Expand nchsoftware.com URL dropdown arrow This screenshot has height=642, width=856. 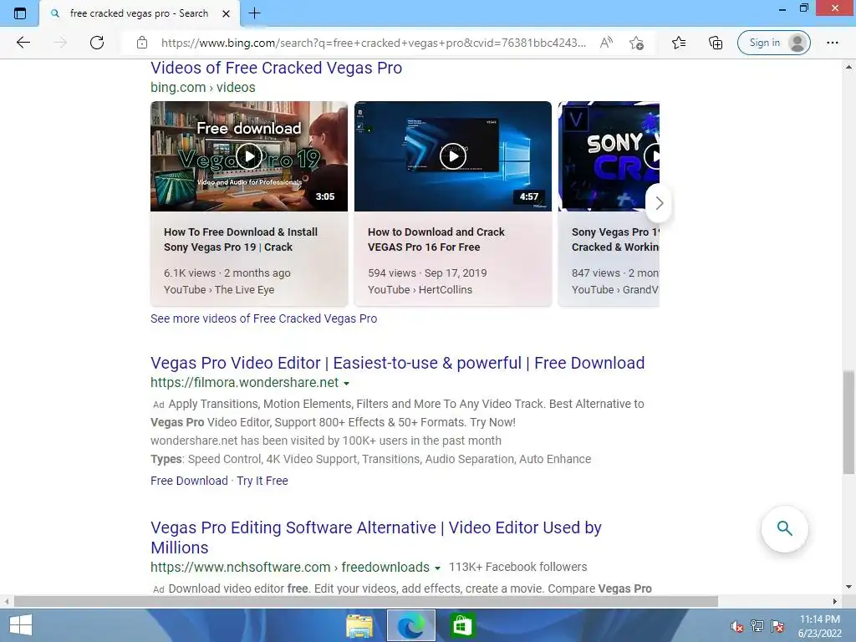point(437,568)
